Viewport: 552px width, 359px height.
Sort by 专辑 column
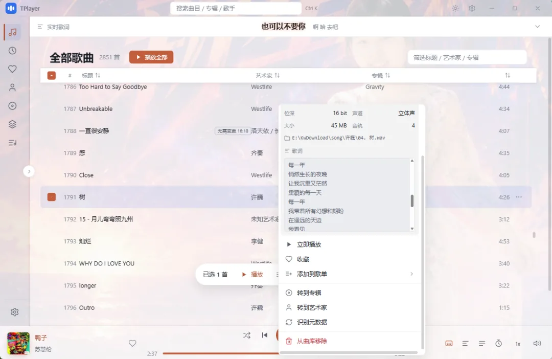coord(381,75)
